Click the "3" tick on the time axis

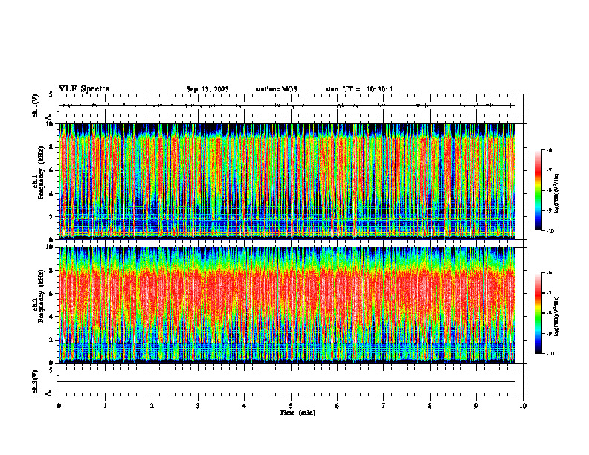point(198,406)
